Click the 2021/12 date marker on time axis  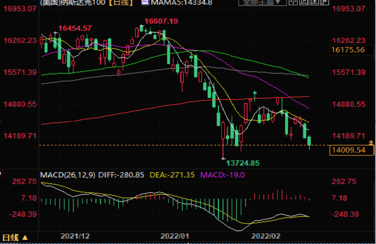[x=75, y=236]
